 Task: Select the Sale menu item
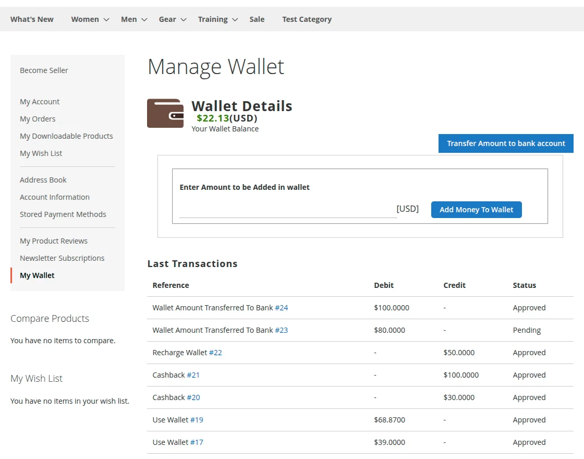(x=257, y=19)
